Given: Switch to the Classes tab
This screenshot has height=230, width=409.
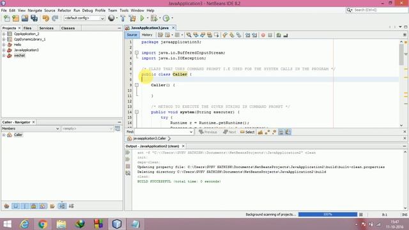Looking at the screenshot, I should tap(68, 28).
